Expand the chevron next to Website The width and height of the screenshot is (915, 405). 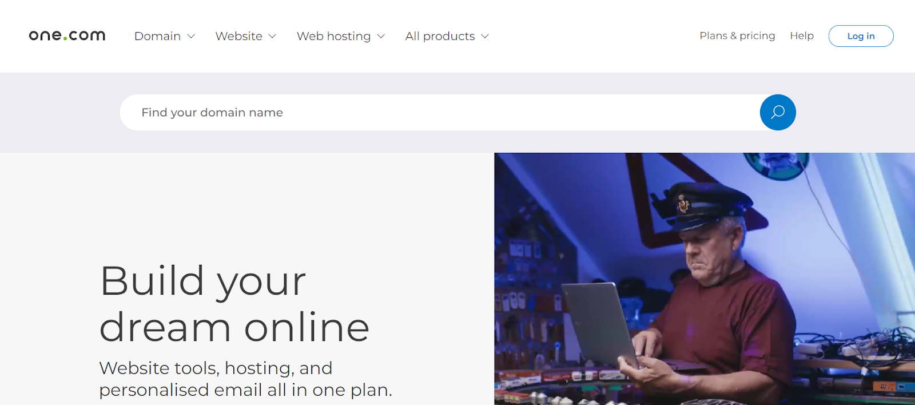click(x=272, y=37)
